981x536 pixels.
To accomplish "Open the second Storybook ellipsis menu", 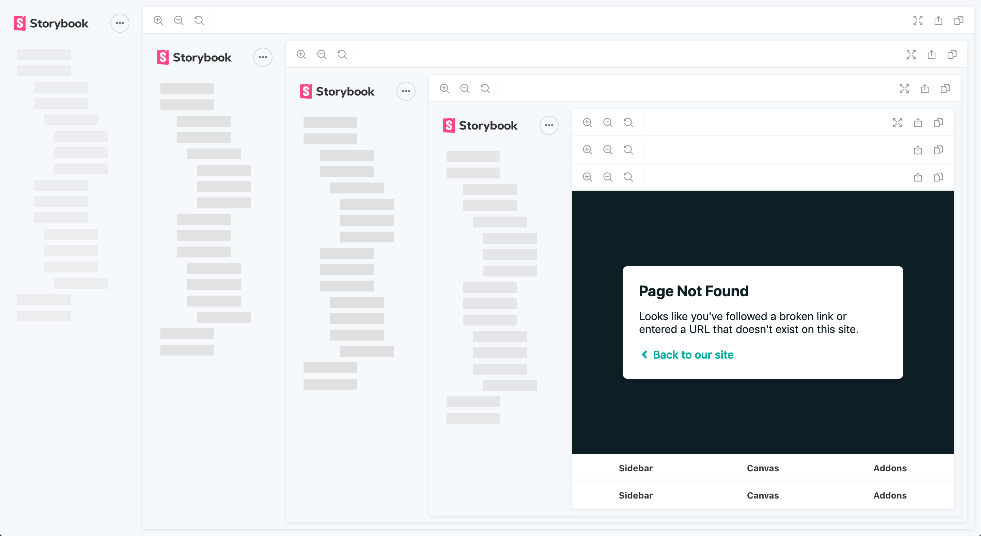I will (x=263, y=58).
